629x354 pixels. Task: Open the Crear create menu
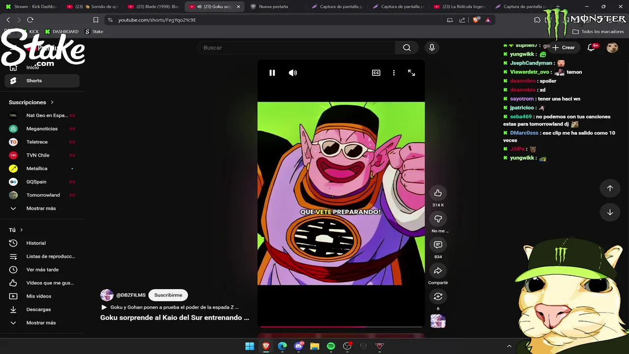point(564,48)
